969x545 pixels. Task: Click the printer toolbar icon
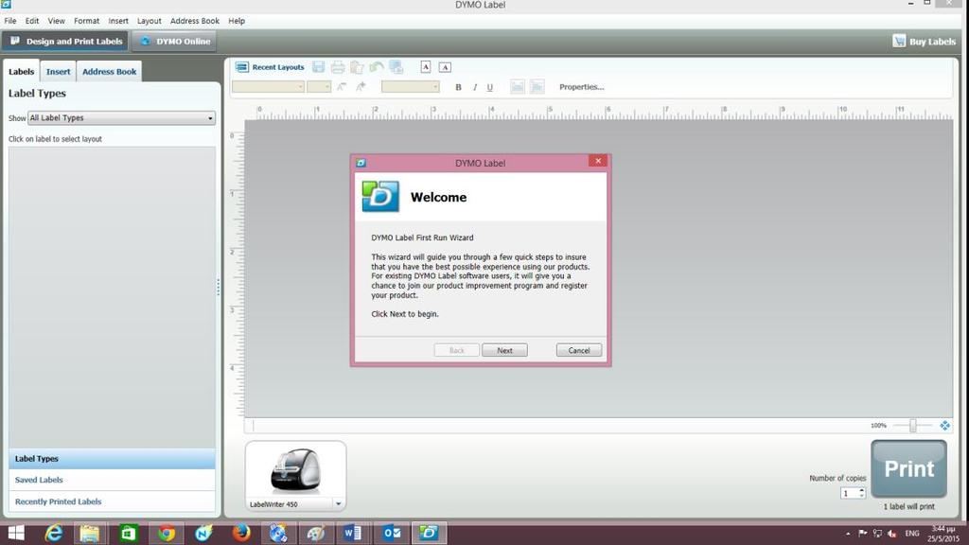click(x=338, y=67)
